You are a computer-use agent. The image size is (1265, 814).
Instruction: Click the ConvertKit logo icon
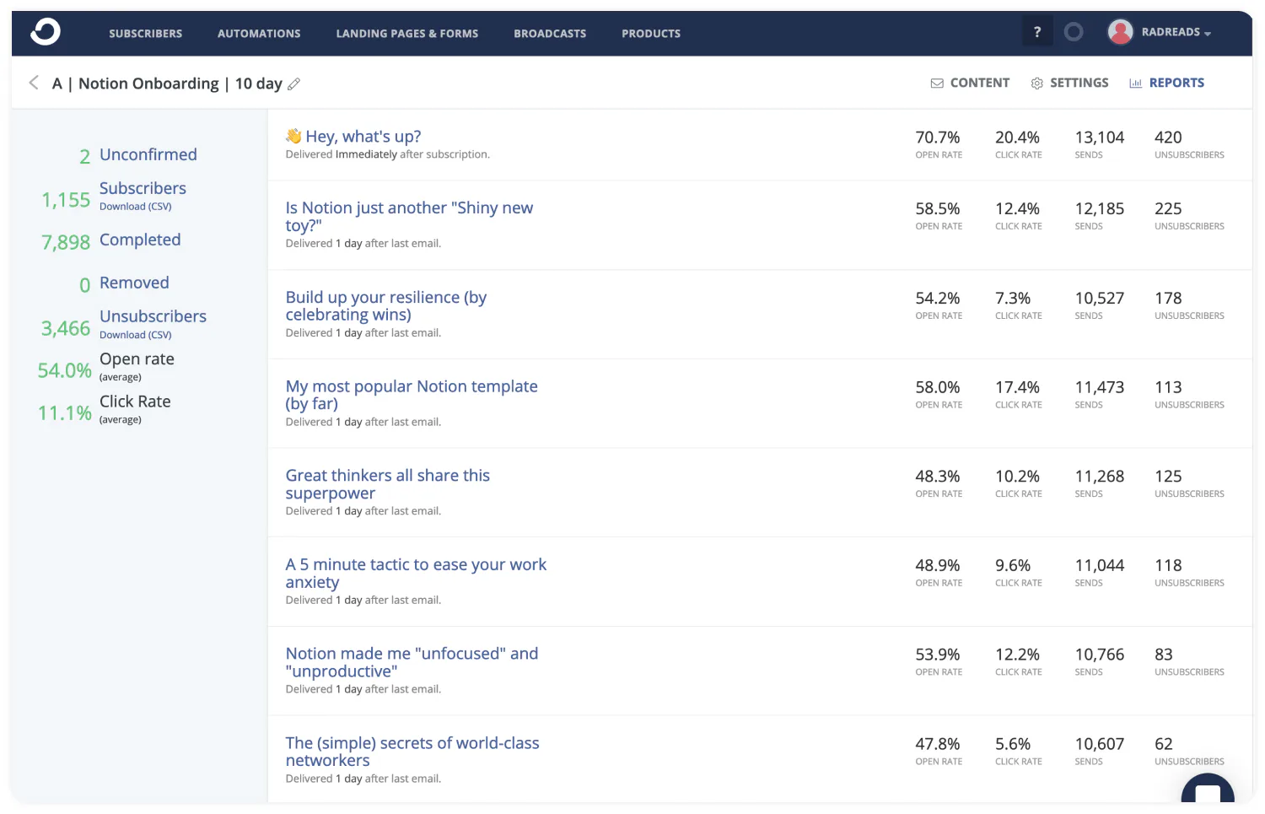(46, 33)
